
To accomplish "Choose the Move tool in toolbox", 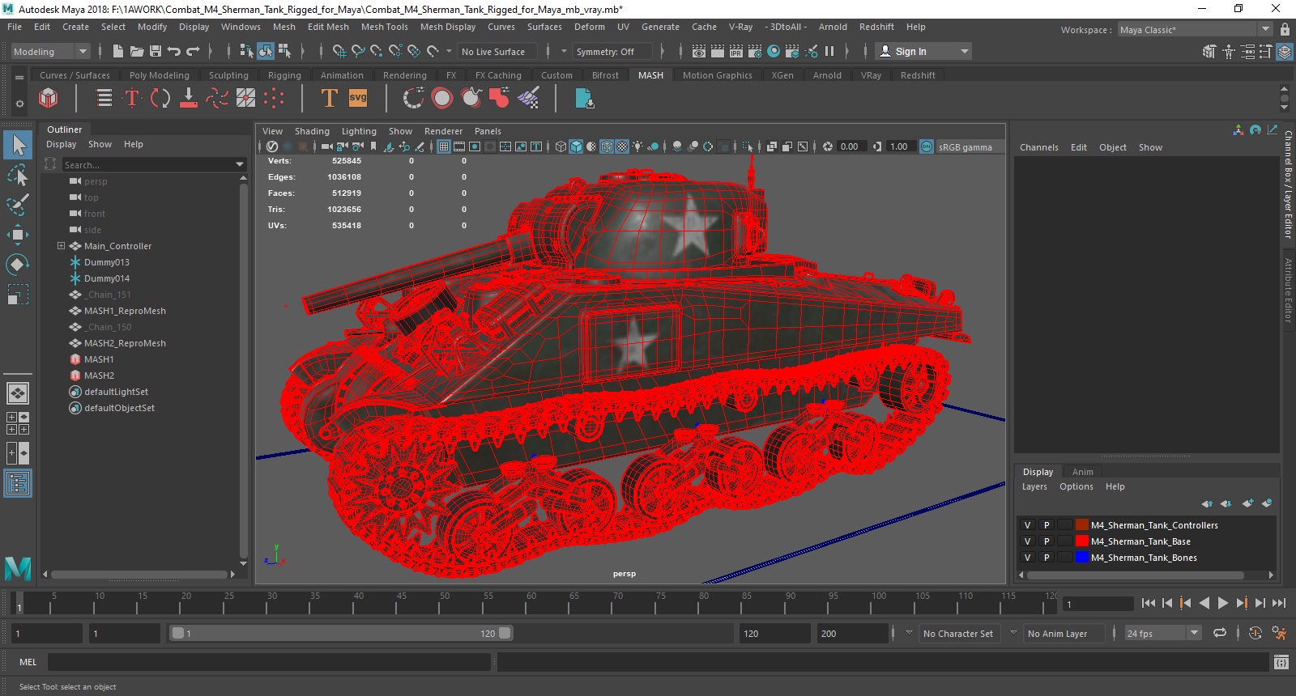I will 18,235.
